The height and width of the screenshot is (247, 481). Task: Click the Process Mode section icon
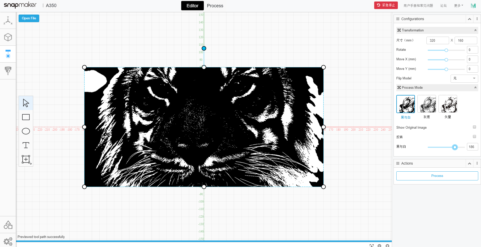pyautogui.click(x=399, y=87)
